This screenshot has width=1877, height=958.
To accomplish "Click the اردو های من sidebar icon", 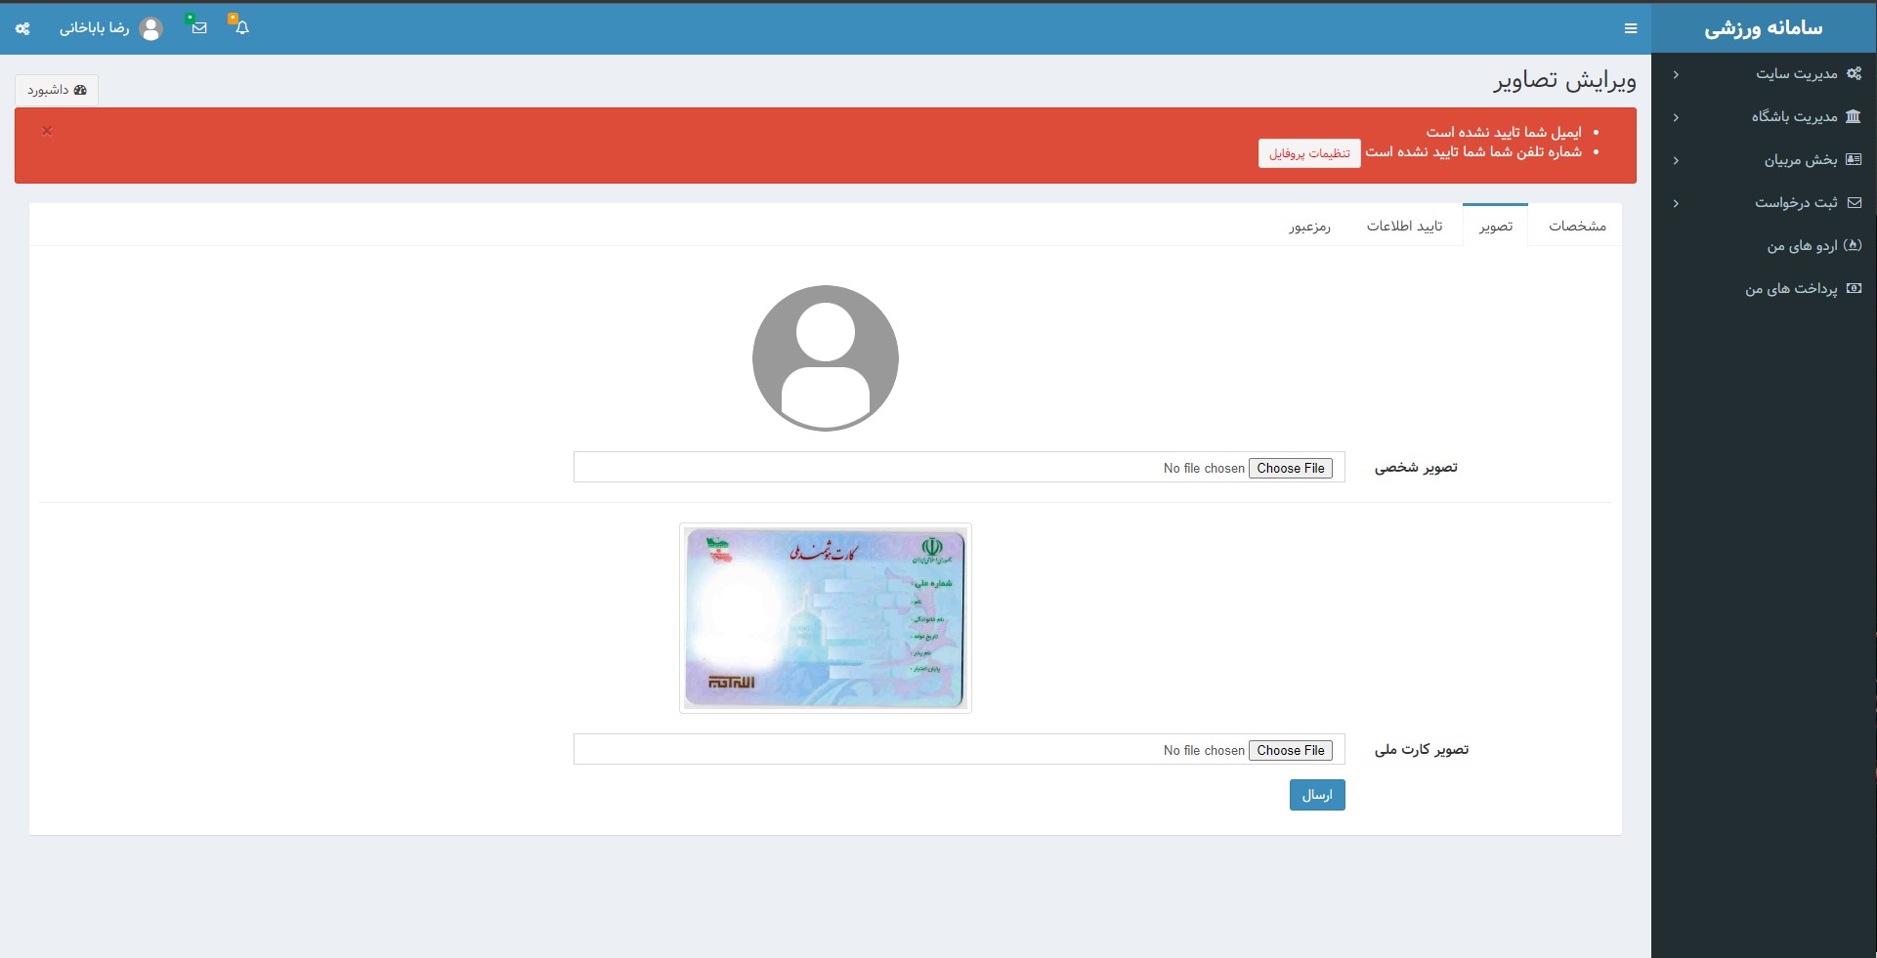I will [1853, 245].
